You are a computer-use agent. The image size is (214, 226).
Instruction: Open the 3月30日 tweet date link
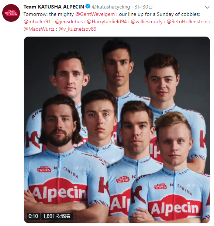coord(143,7)
